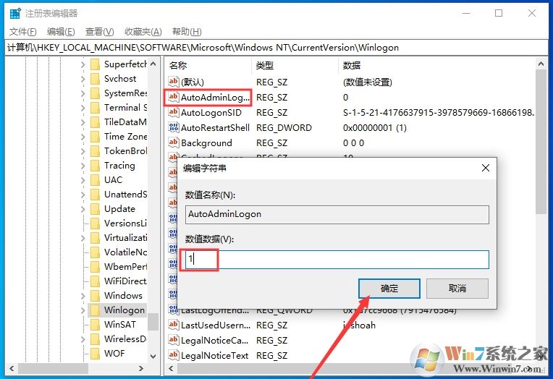
Task: Open the 收藏夹(A) menu
Action: tap(143, 32)
